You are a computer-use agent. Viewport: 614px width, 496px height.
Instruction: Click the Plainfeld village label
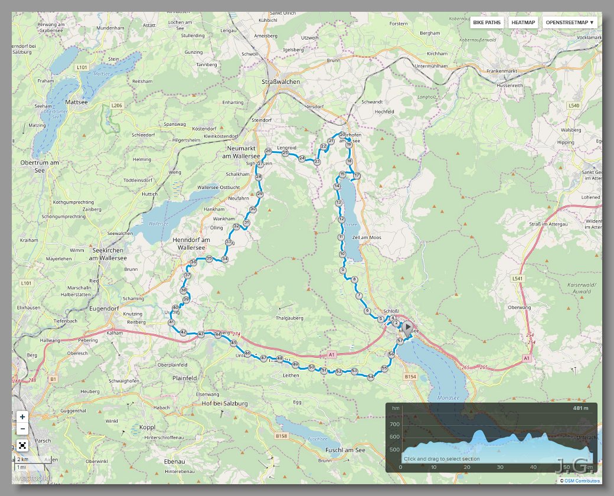(185, 378)
